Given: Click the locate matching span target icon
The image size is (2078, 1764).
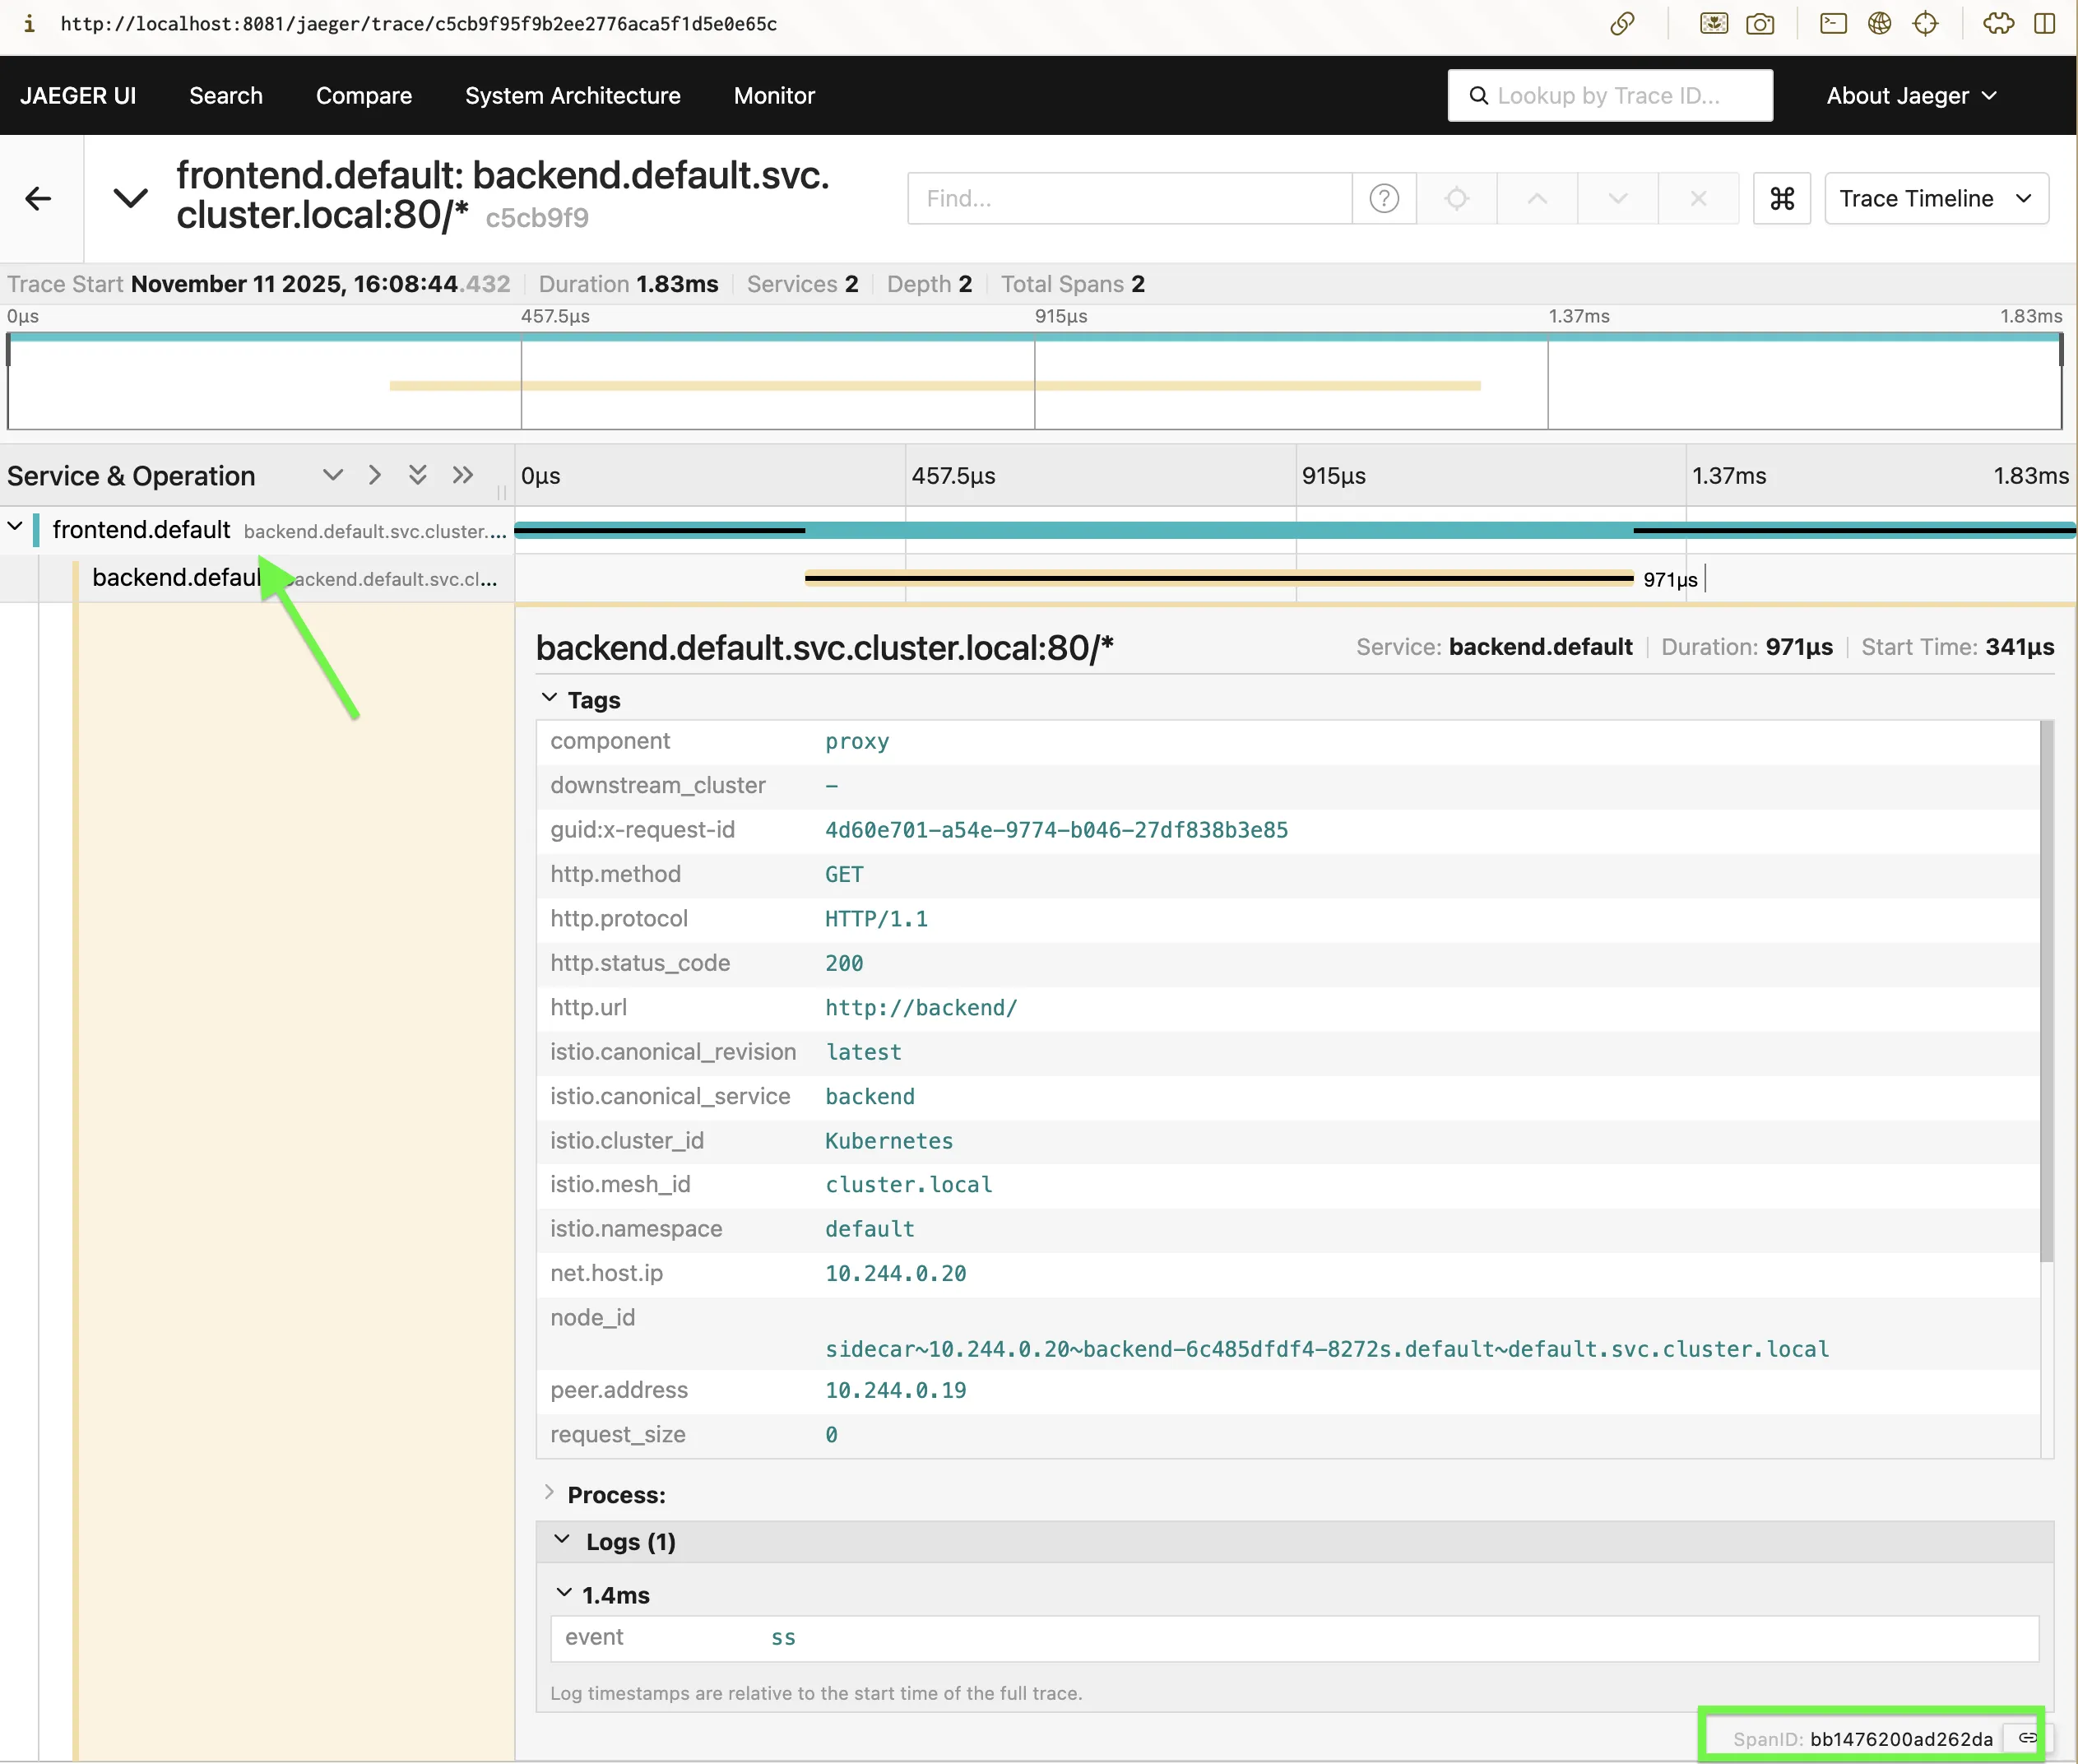Looking at the screenshot, I should [1456, 198].
